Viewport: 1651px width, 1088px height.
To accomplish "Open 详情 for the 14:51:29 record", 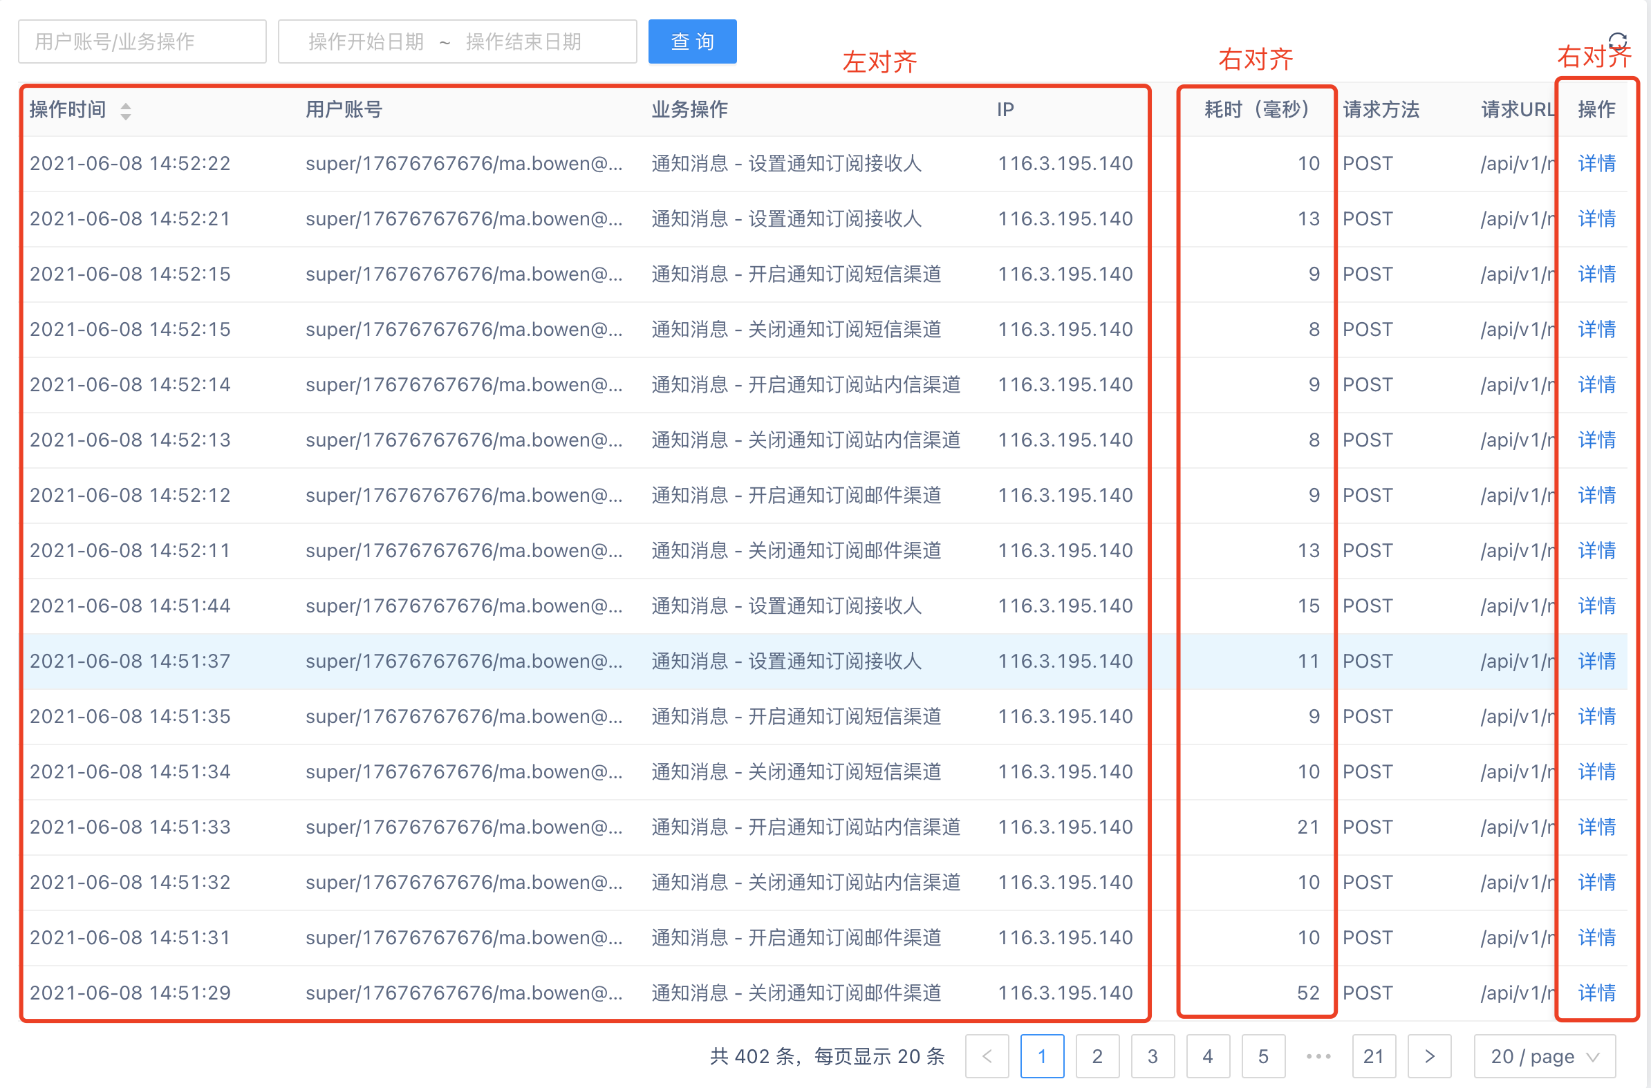I will click(x=1596, y=993).
